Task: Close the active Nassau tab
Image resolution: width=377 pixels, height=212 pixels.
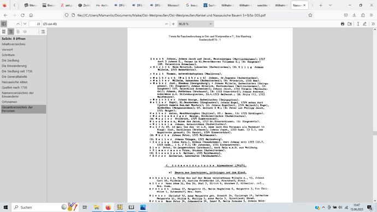Action: pos(304,5)
